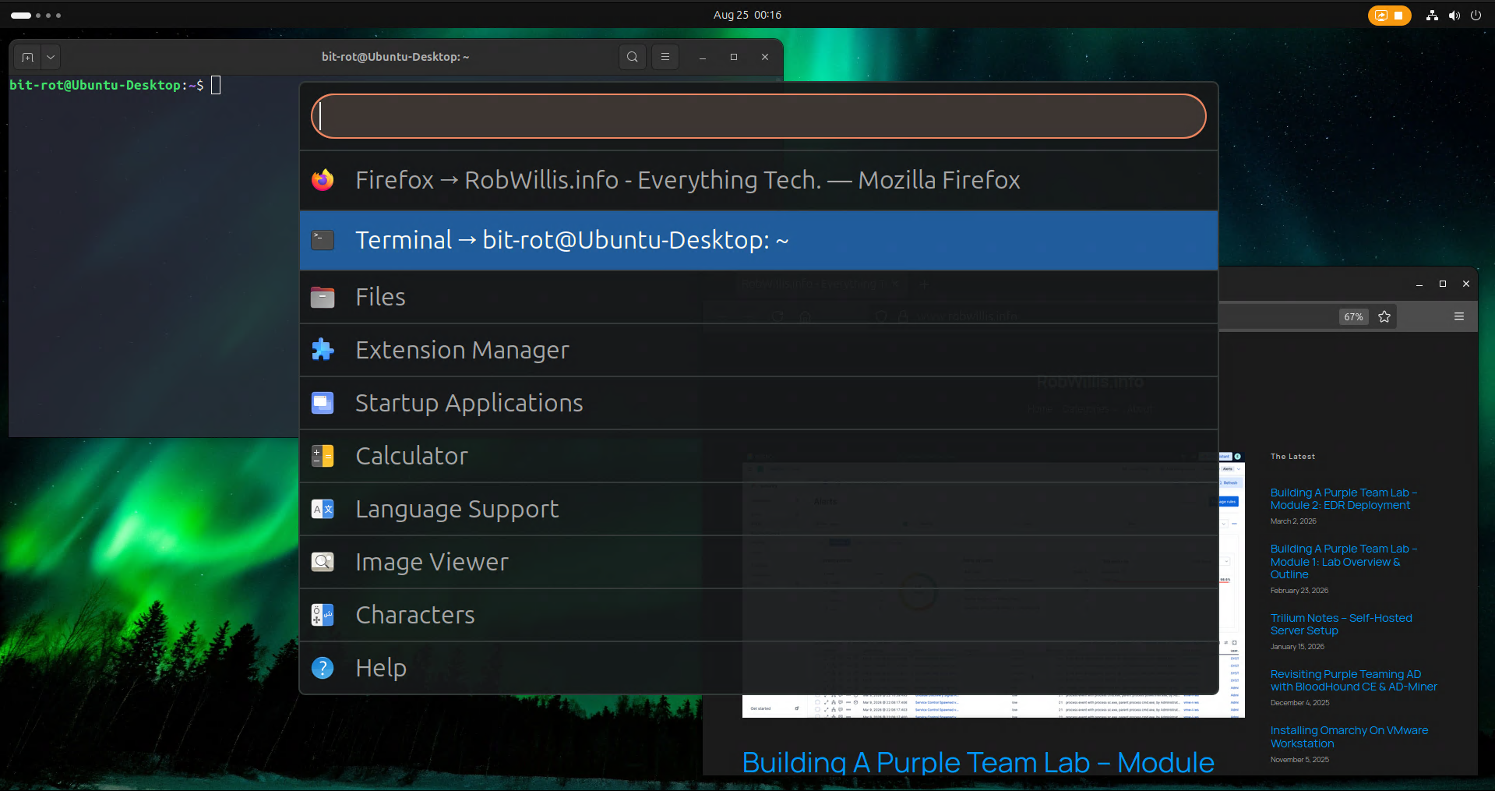Launch Image Viewer from list

coord(758,562)
